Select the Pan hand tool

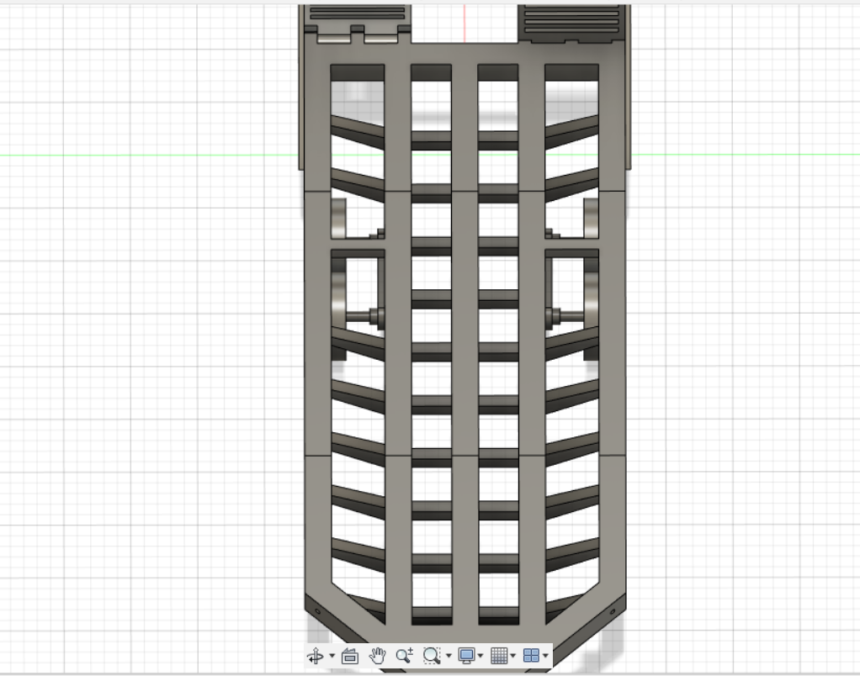[x=377, y=655]
